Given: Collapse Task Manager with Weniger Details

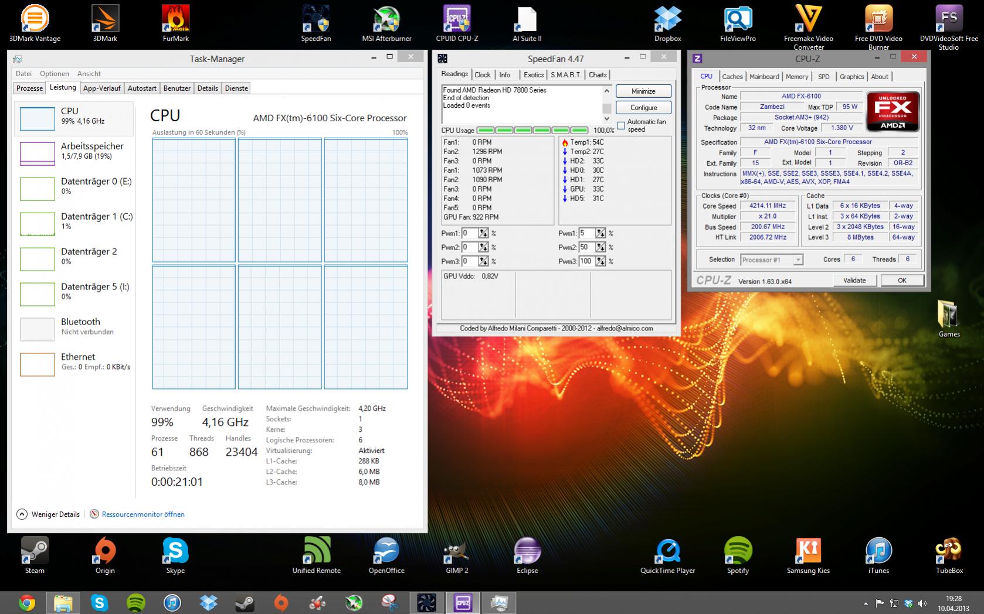Looking at the screenshot, I should 49,514.
